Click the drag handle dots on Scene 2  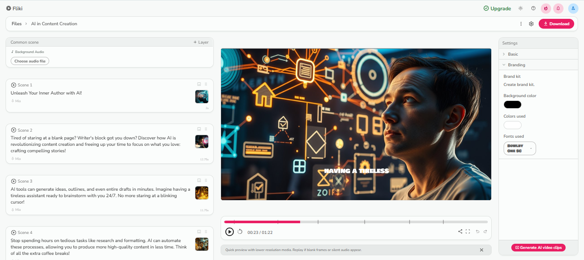coord(206,129)
